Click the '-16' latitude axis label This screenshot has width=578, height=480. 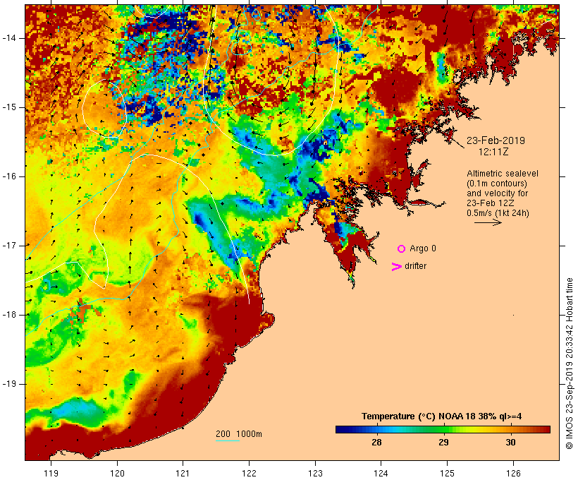[9, 176]
